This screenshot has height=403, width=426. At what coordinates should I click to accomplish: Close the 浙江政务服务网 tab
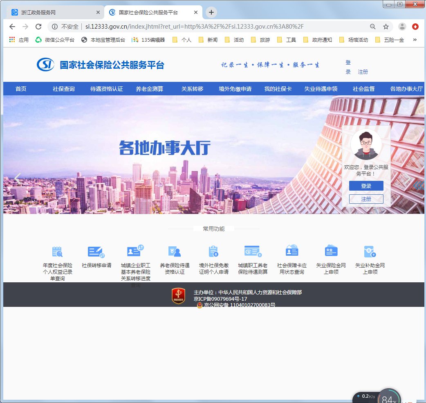coord(98,13)
